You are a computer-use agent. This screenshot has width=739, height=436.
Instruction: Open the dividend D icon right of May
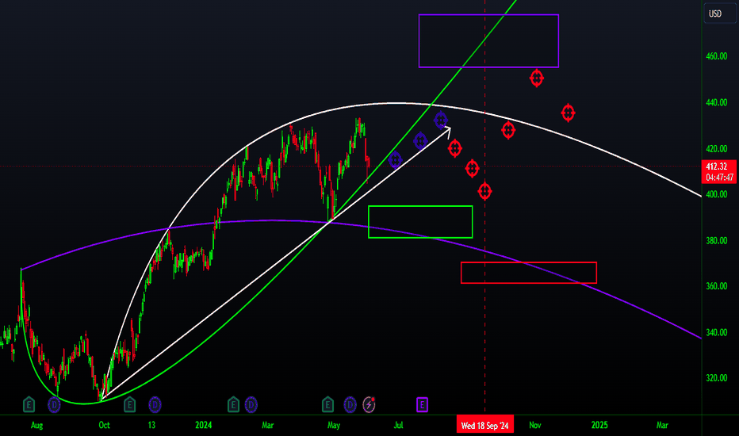[x=350, y=404]
